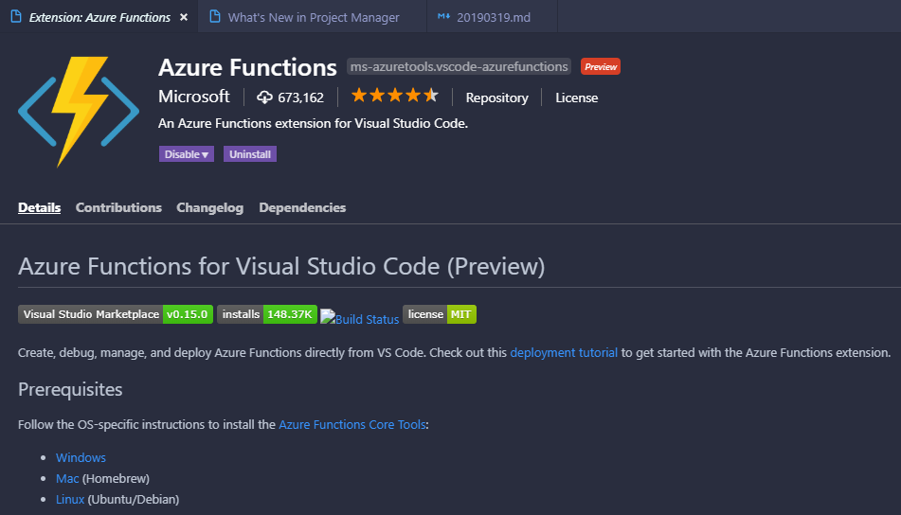This screenshot has width=901, height=515.
Task: Open the Disable dropdown button
Action: point(187,154)
